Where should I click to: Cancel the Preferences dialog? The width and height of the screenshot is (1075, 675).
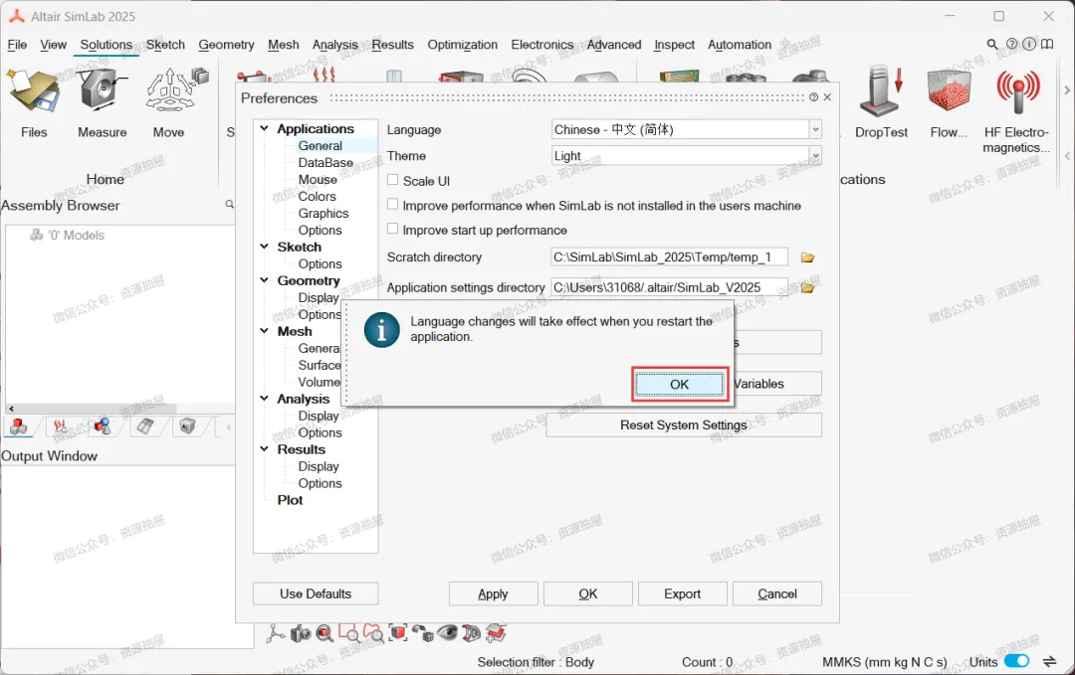[x=776, y=593]
